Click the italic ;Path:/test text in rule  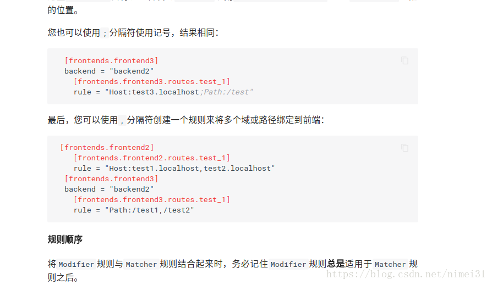(x=227, y=92)
